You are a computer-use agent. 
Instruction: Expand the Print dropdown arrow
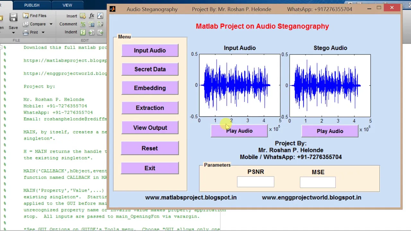coord(43,32)
